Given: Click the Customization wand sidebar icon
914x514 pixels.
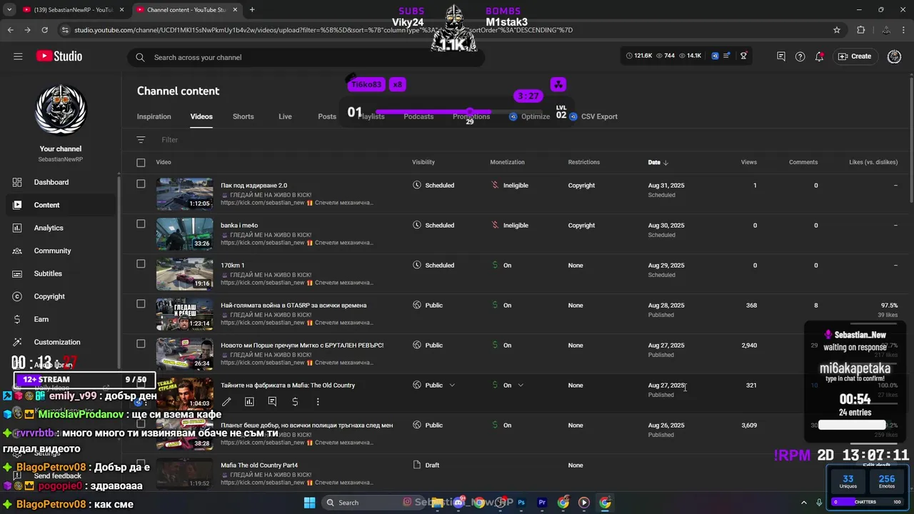Looking at the screenshot, I should coord(18,342).
